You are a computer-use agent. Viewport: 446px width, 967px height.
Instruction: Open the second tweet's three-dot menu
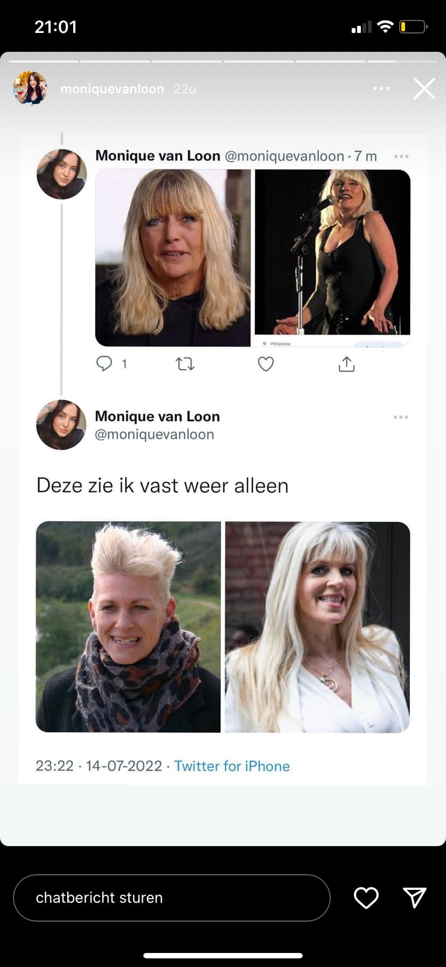[x=401, y=417]
